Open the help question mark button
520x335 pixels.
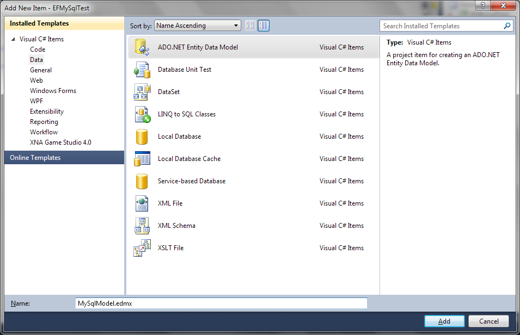pos(483,5)
